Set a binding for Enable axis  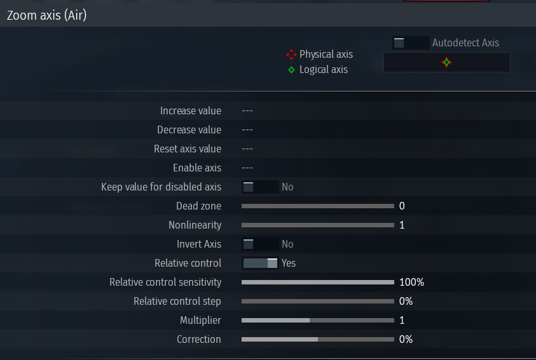click(x=247, y=168)
